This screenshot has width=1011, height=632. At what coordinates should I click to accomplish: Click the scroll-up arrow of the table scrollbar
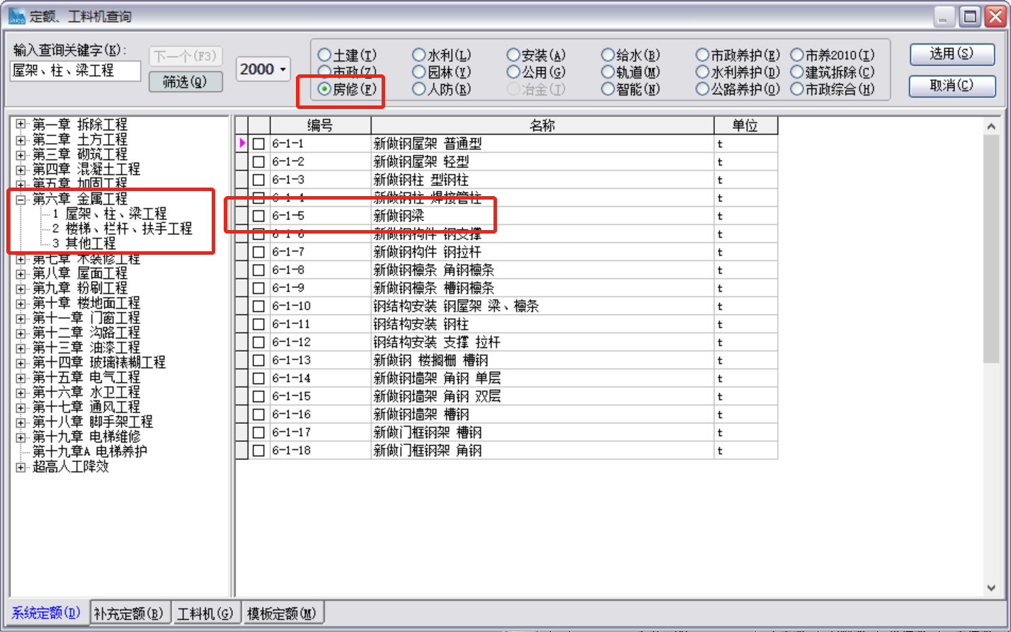coord(991,125)
